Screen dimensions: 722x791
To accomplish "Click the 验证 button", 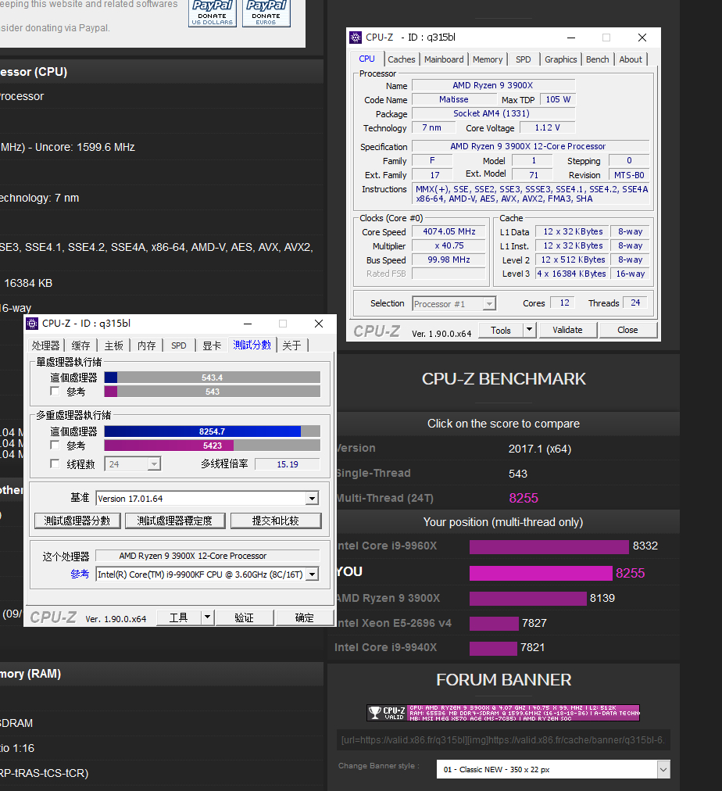I will [x=245, y=617].
